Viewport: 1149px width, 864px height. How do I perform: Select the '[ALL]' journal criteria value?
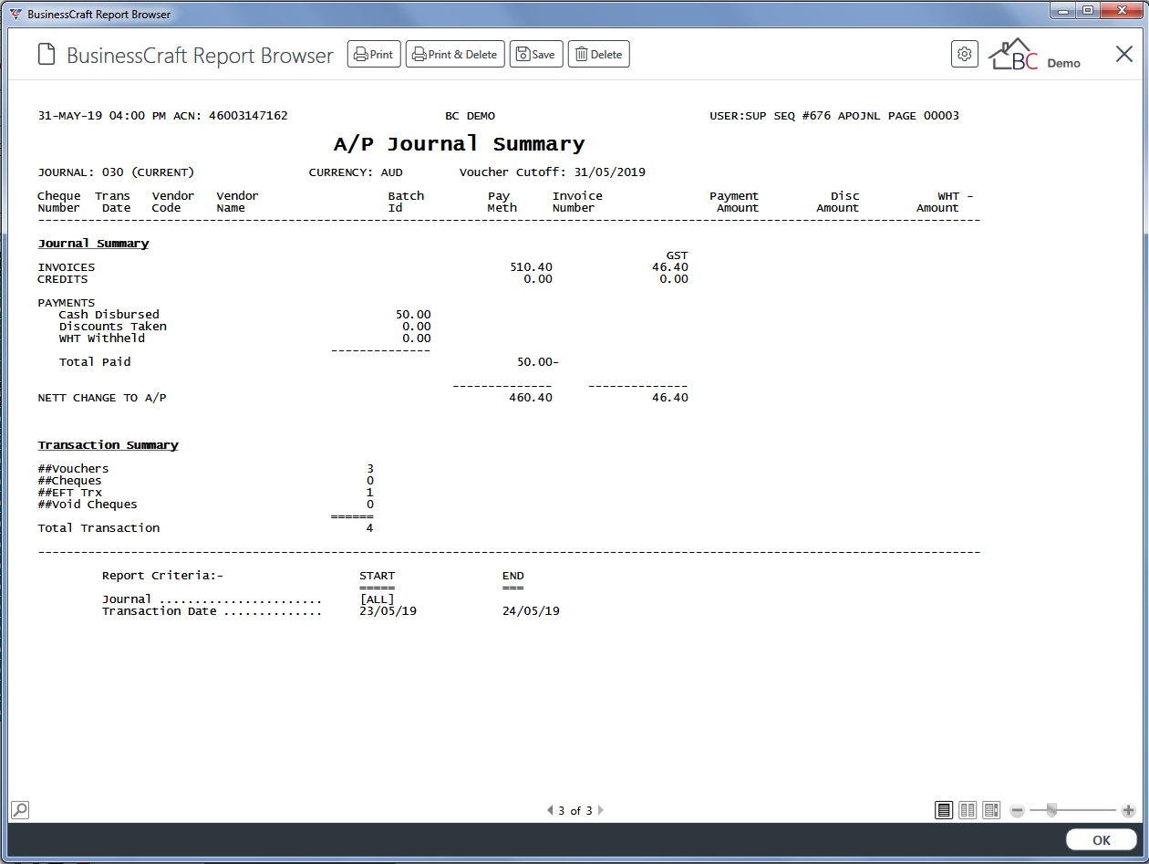tap(378, 599)
